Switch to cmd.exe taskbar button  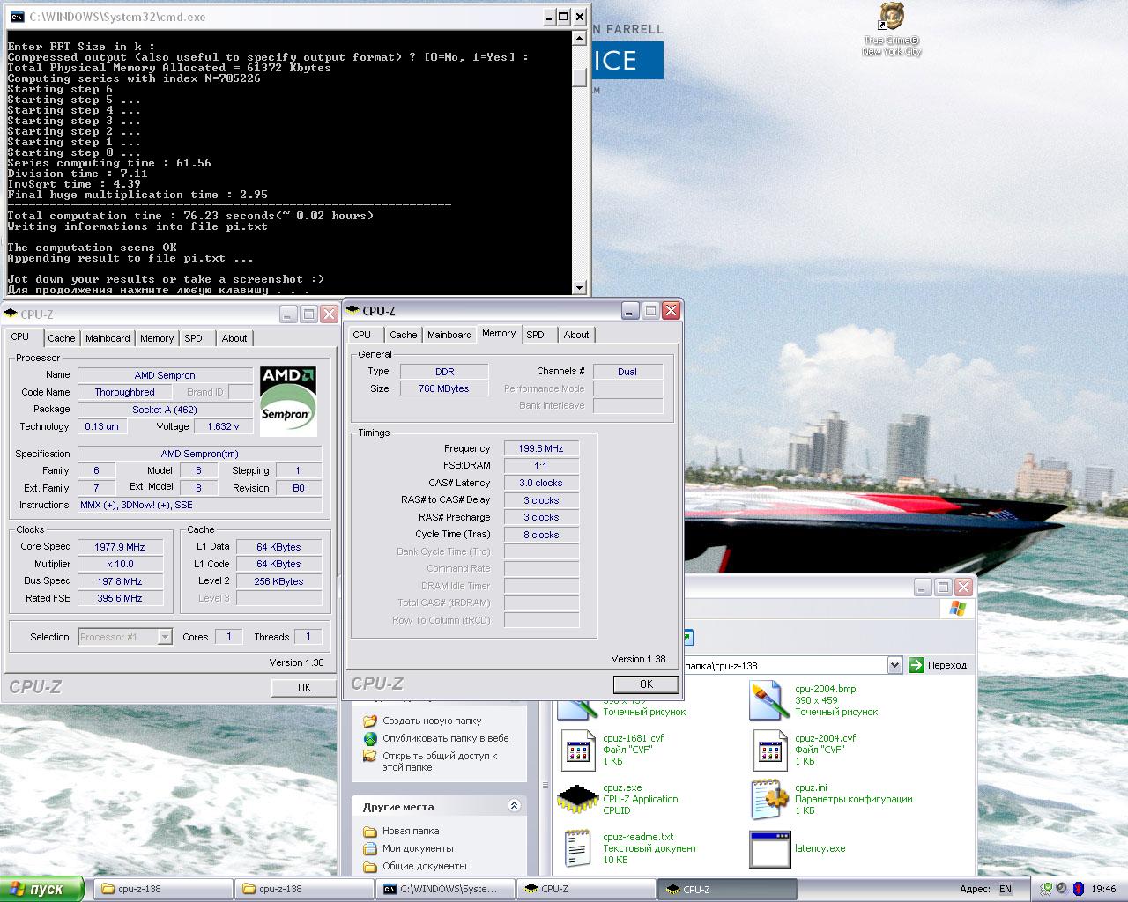tap(445, 889)
